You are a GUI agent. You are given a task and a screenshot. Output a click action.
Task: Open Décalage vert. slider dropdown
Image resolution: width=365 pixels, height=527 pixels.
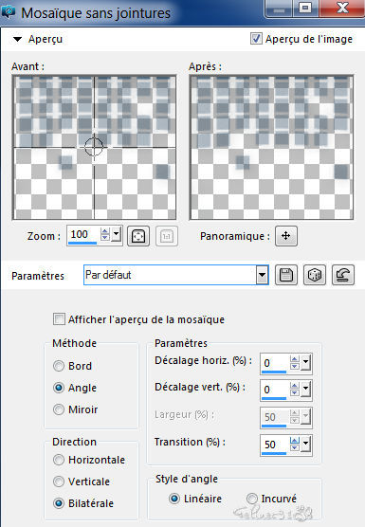(305, 390)
